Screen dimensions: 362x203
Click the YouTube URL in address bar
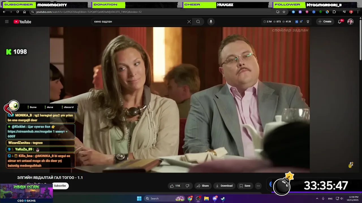pyautogui.click(x=89, y=12)
